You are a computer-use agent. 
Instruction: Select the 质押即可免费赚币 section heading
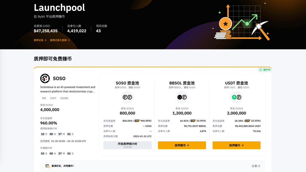(x=52, y=59)
